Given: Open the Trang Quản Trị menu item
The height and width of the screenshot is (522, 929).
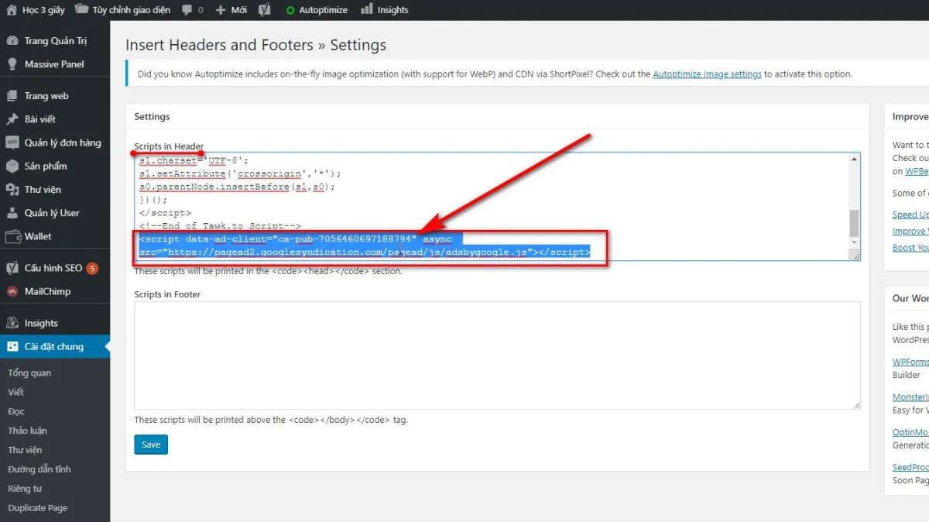Looking at the screenshot, I should (x=55, y=41).
